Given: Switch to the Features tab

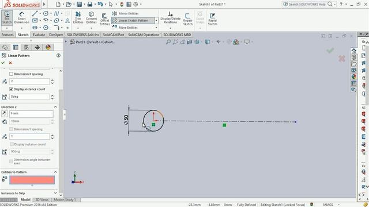Looking at the screenshot, I should coord(7,34).
